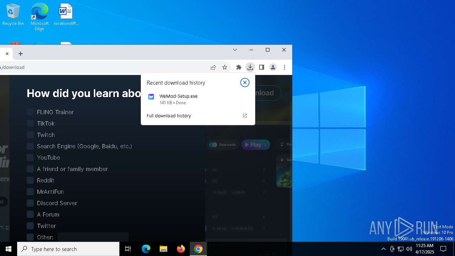The image size is (455, 256).
Task: Open the Chrome side panel icon
Action: pyautogui.click(x=262, y=67)
